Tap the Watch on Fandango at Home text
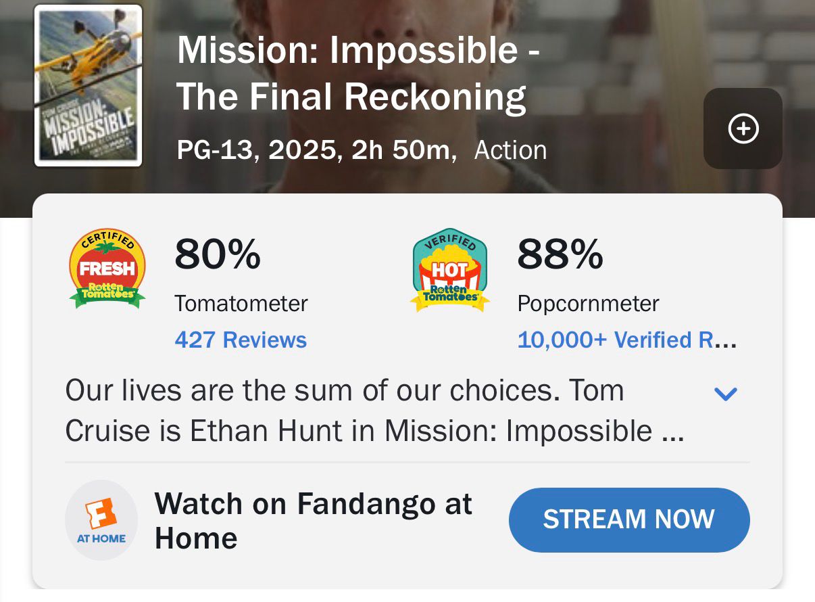 (x=313, y=521)
